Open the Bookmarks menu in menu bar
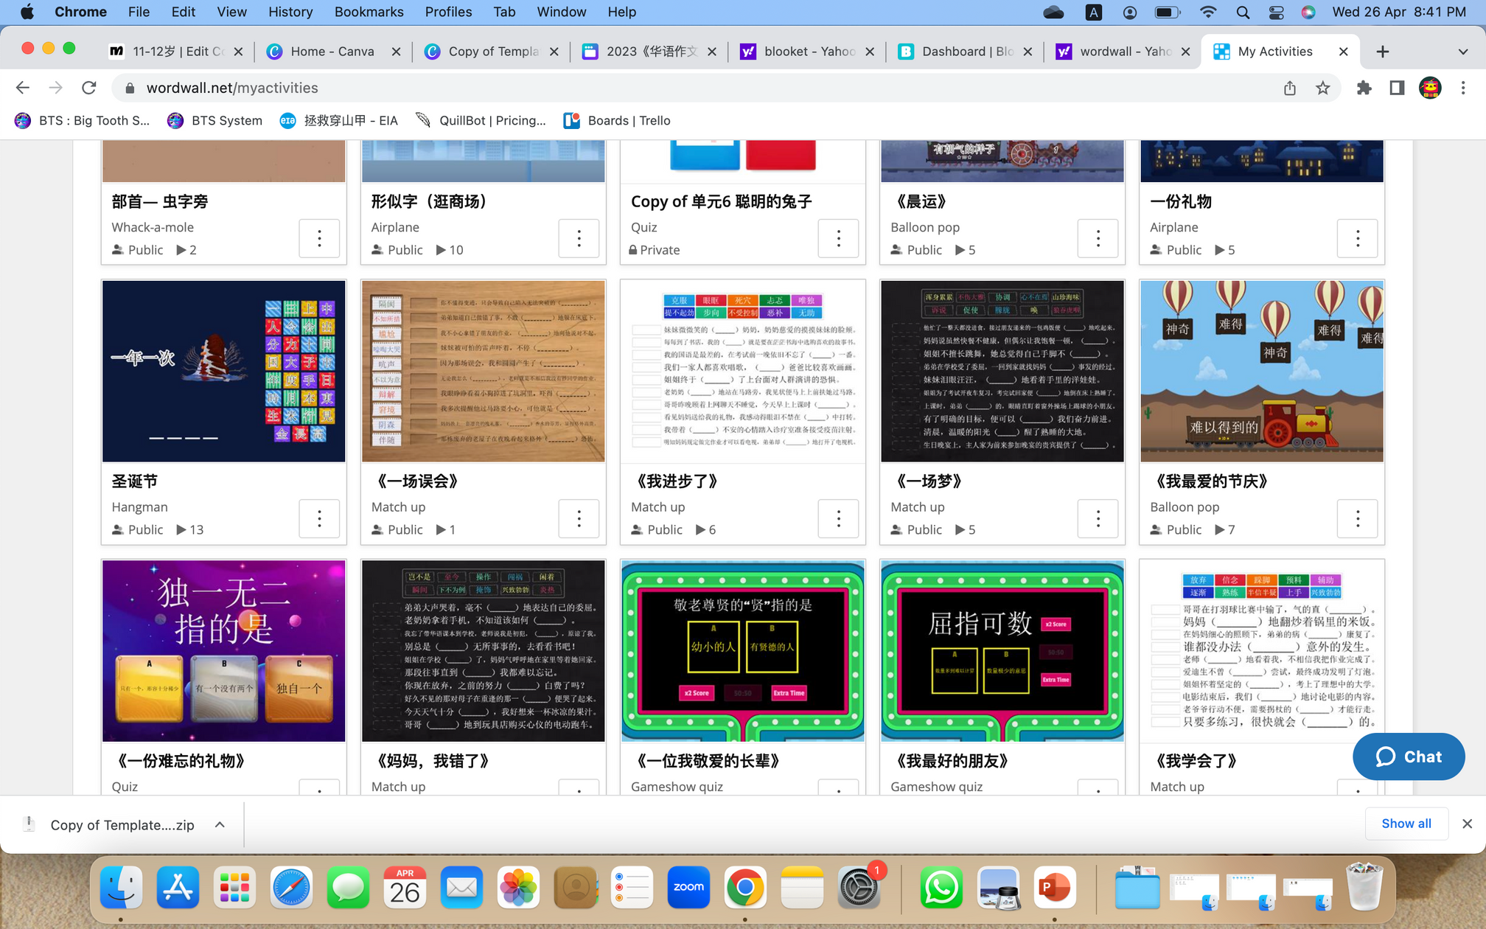This screenshot has height=929, width=1486. [369, 12]
